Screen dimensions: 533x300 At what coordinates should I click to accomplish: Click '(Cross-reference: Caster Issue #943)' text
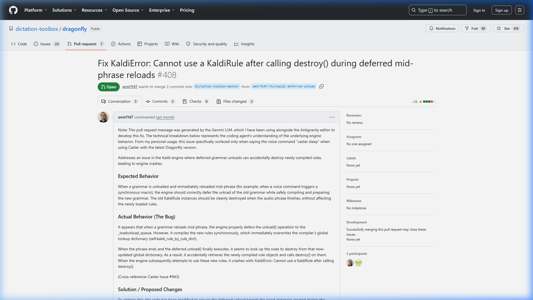click(149, 277)
